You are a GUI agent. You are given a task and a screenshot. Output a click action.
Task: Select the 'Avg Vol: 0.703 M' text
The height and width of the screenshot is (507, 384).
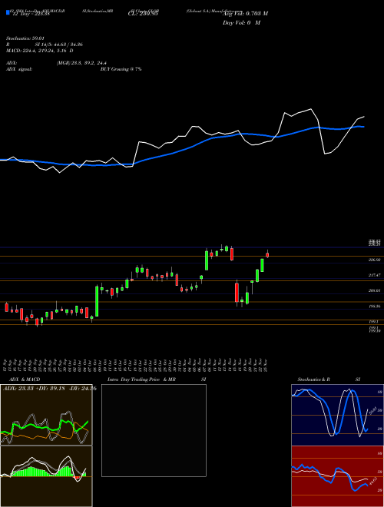click(x=245, y=14)
